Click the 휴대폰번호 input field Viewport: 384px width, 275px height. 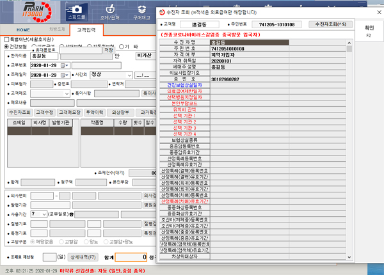tap(81, 50)
